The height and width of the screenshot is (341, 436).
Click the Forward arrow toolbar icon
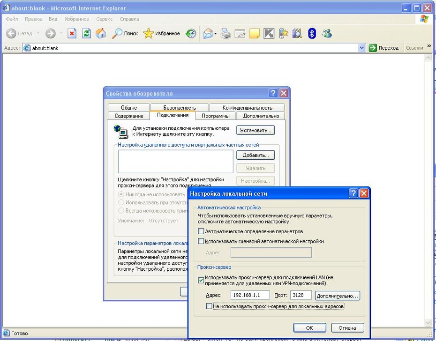click(50, 33)
